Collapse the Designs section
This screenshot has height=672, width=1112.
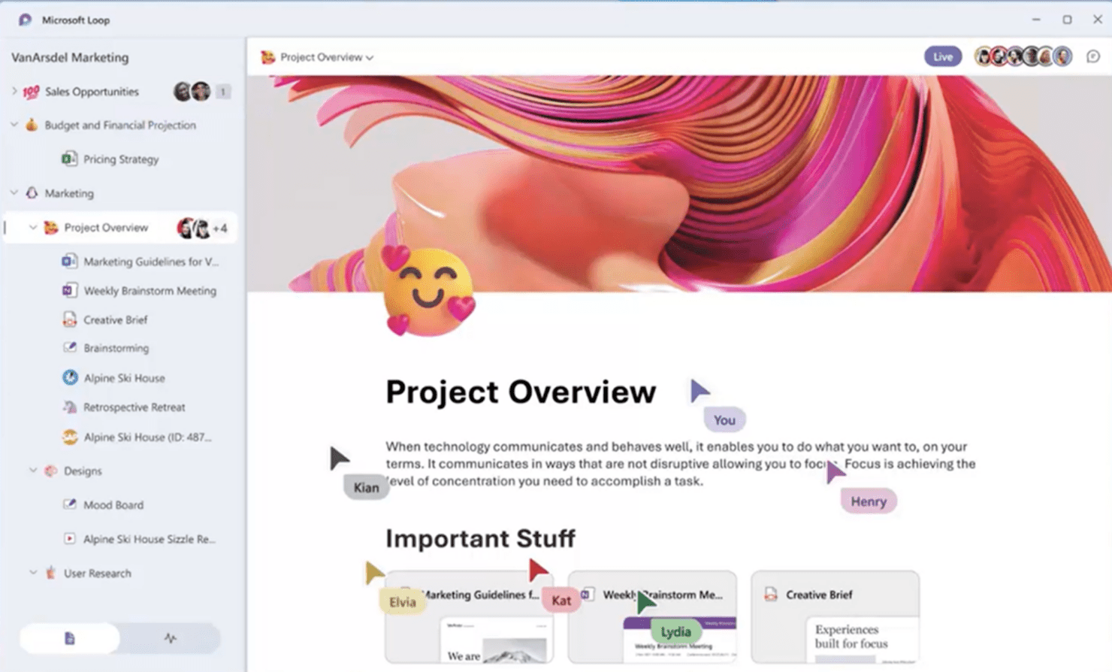tap(32, 471)
